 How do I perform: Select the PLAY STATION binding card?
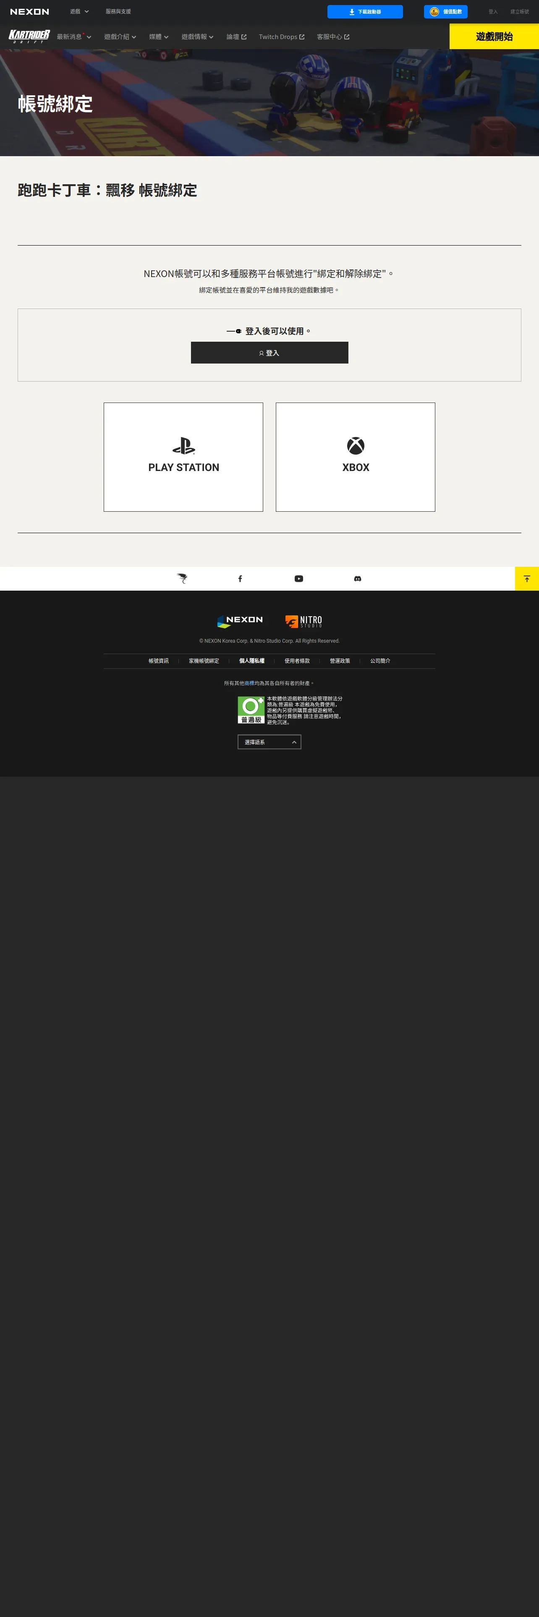tap(183, 457)
